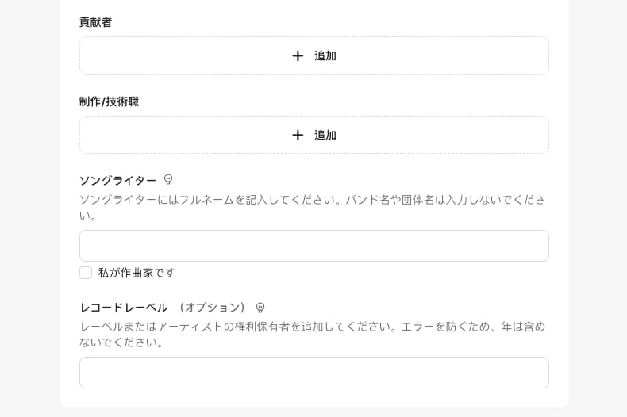Click the plus icon under 貢献者
This screenshot has width=627, height=417.
pos(298,55)
